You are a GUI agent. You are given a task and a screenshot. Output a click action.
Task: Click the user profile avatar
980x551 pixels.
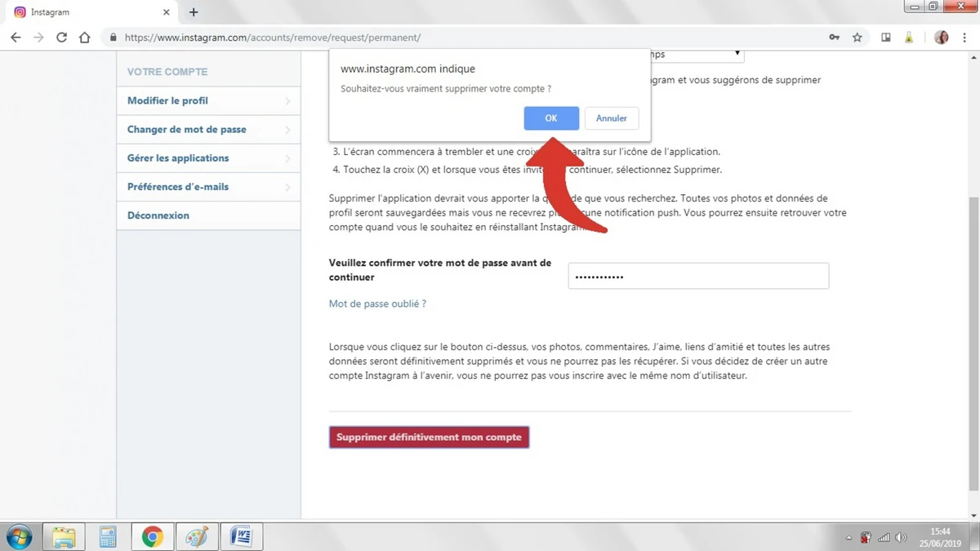(941, 38)
